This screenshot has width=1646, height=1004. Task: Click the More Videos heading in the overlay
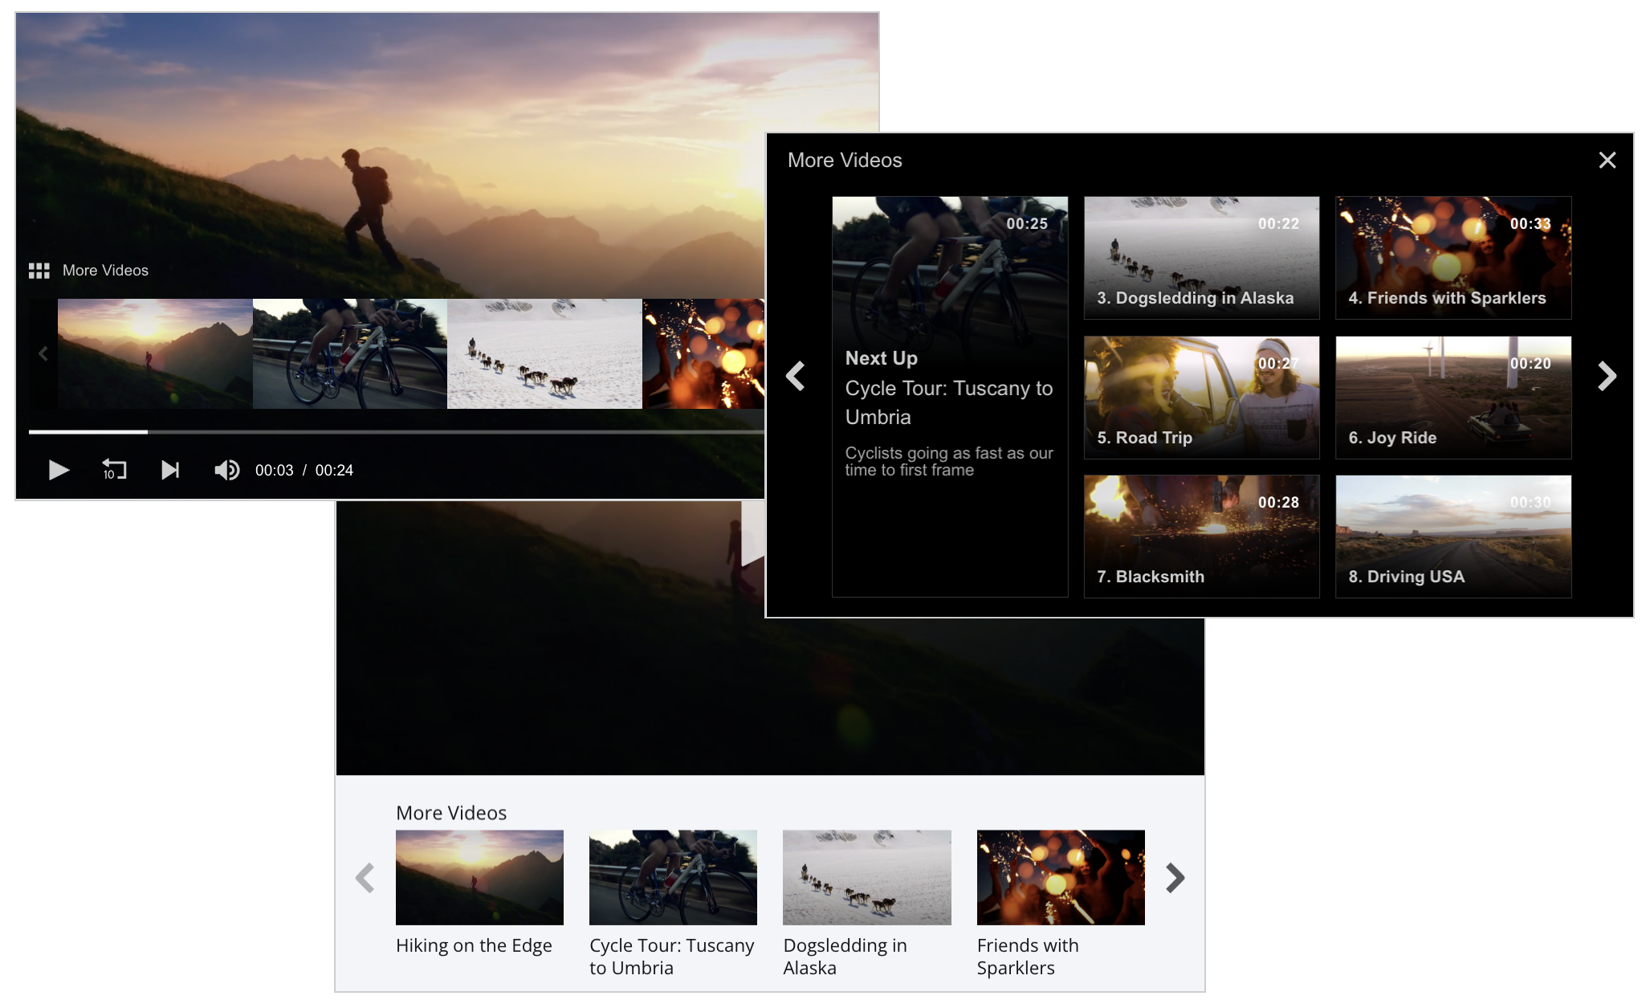coord(845,160)
